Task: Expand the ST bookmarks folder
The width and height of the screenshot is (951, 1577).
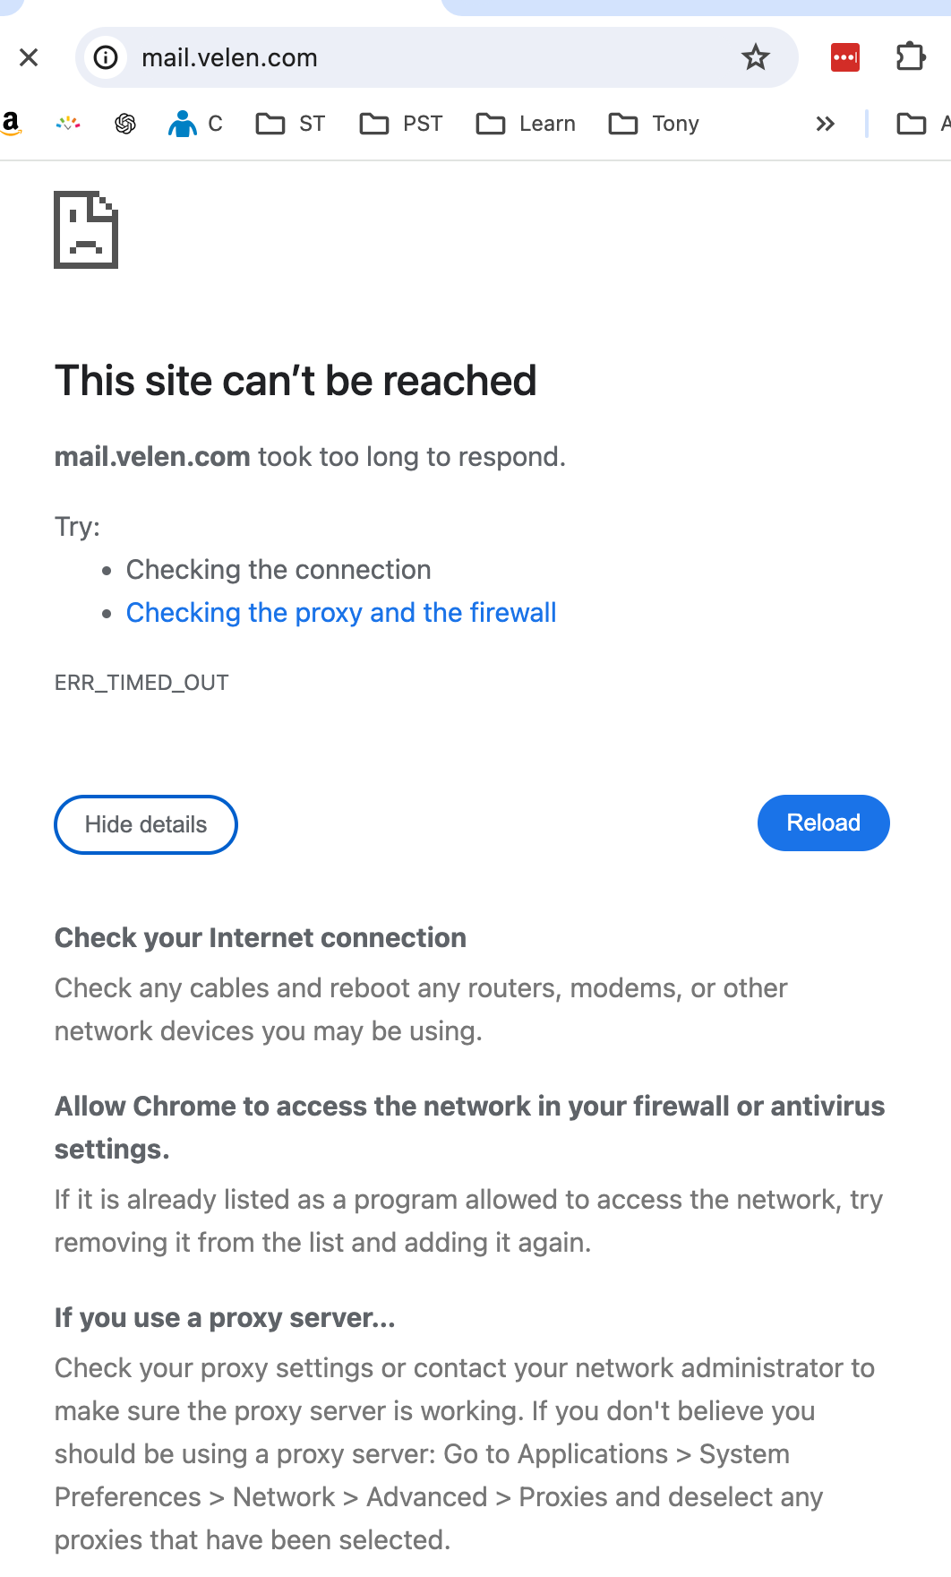Action: 290,124
